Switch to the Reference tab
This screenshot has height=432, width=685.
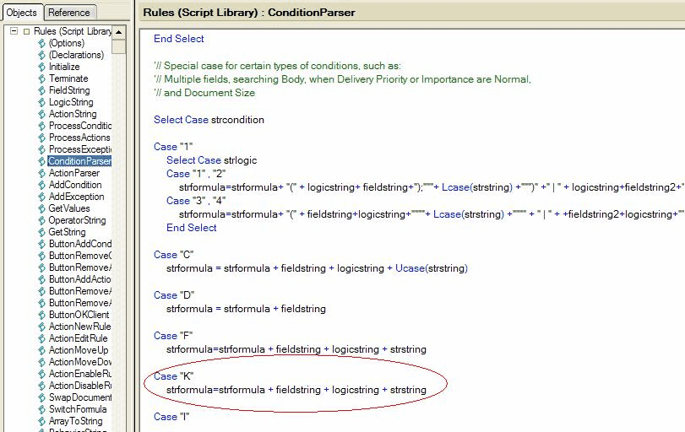click(x=69, y=13)
